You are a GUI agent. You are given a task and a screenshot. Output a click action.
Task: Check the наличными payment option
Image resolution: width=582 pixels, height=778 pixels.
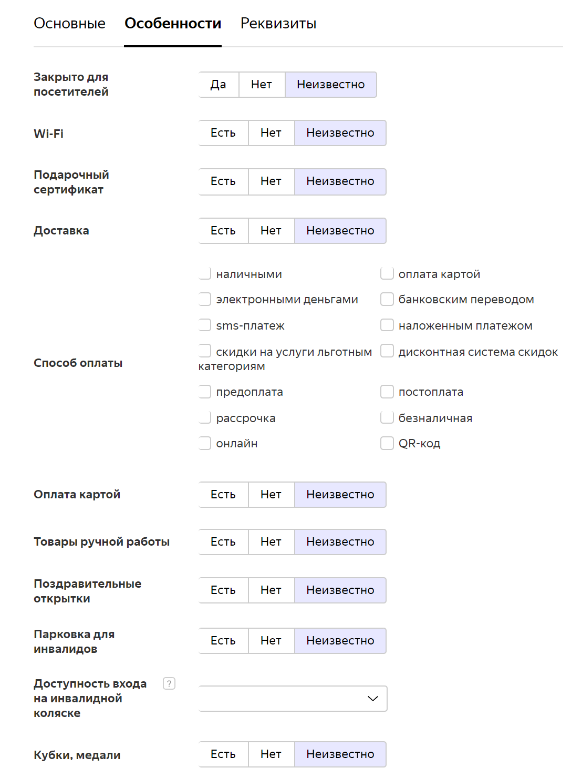coord(205,274)
